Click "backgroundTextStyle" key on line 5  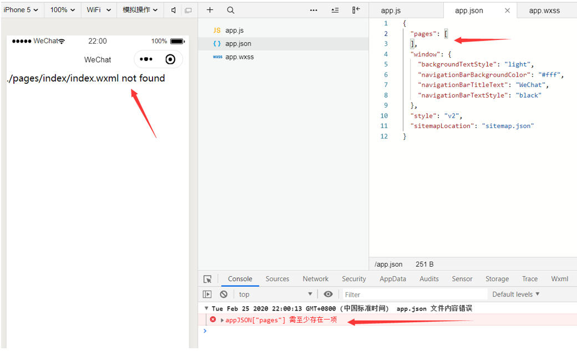(457, 64)
